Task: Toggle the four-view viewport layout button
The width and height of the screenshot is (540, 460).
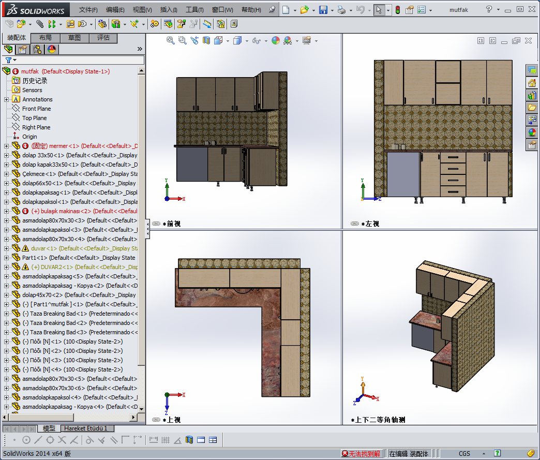Action: (x=213, y=440)
